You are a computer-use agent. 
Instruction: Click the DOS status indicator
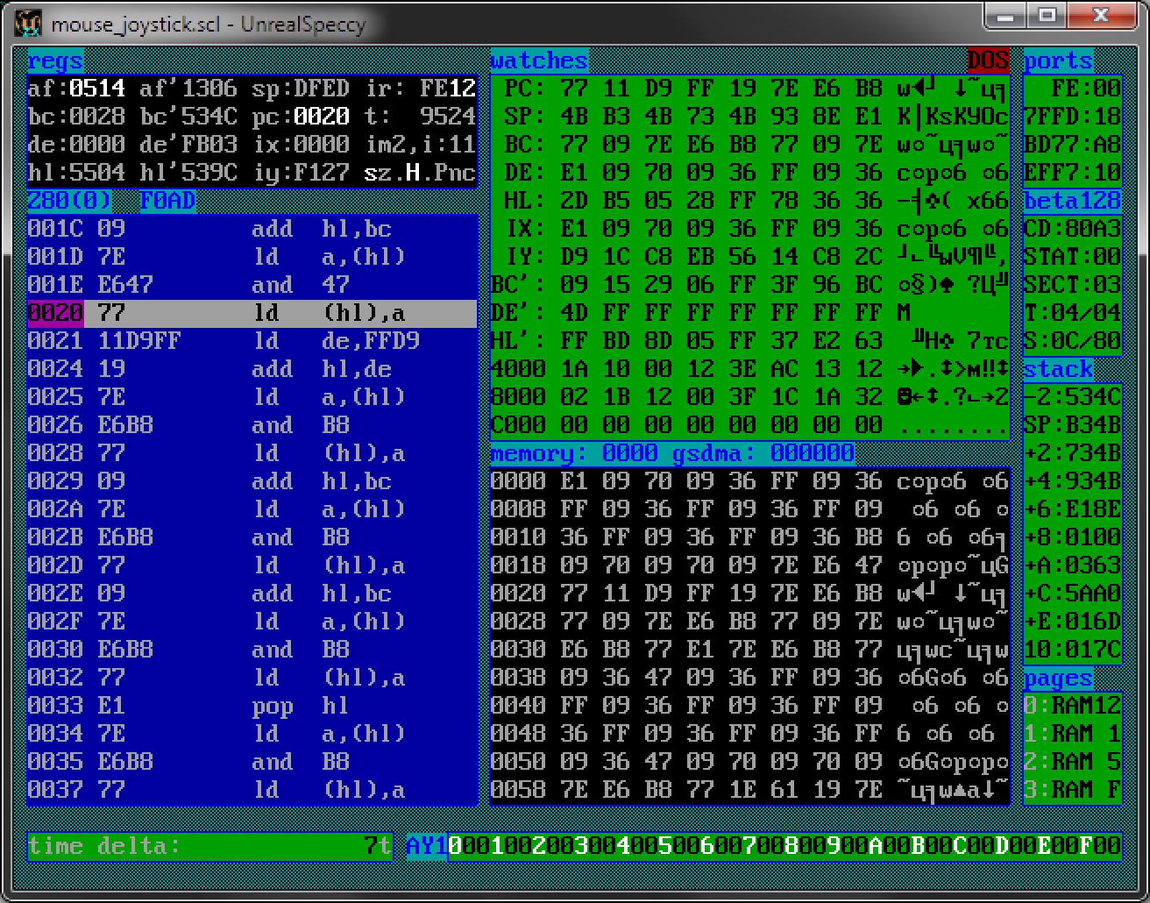(987, 60)
